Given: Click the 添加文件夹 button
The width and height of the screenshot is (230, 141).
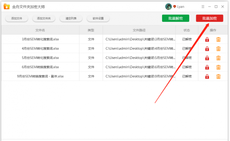Looking at the screenshot, I should (44, 18).
